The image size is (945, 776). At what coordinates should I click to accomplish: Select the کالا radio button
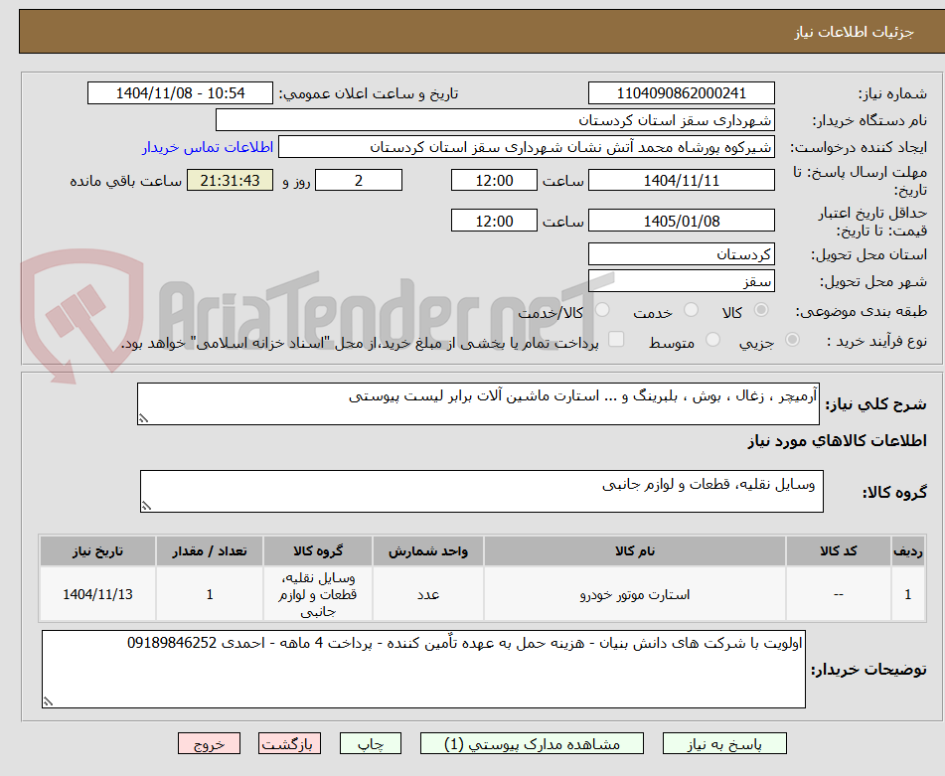[761, 310]
